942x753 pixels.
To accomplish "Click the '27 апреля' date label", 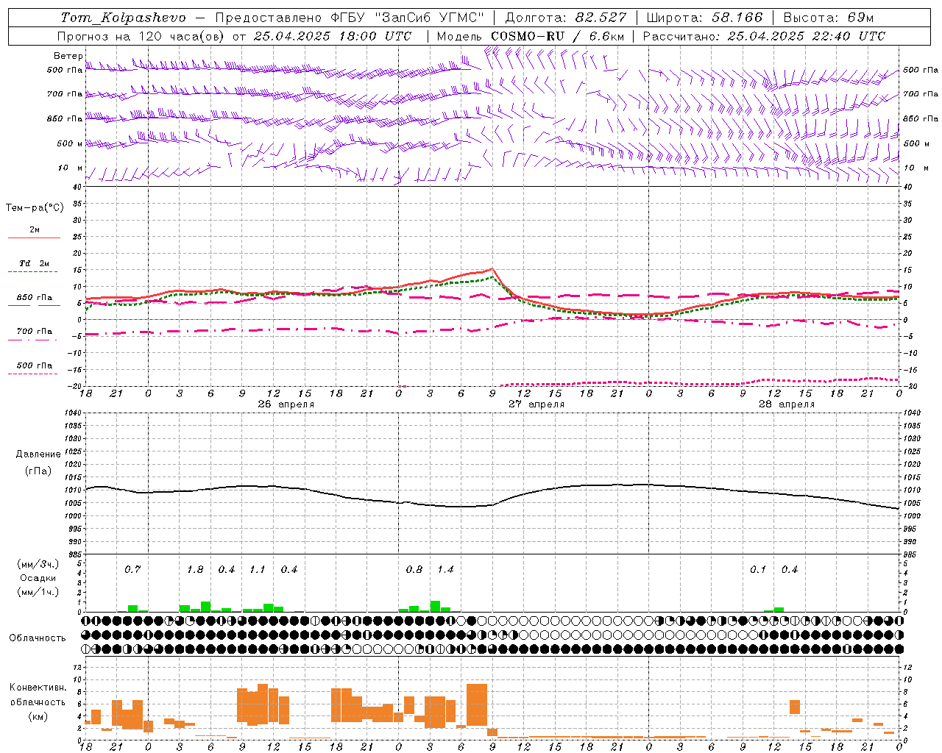I will click(x=536, y=404).
